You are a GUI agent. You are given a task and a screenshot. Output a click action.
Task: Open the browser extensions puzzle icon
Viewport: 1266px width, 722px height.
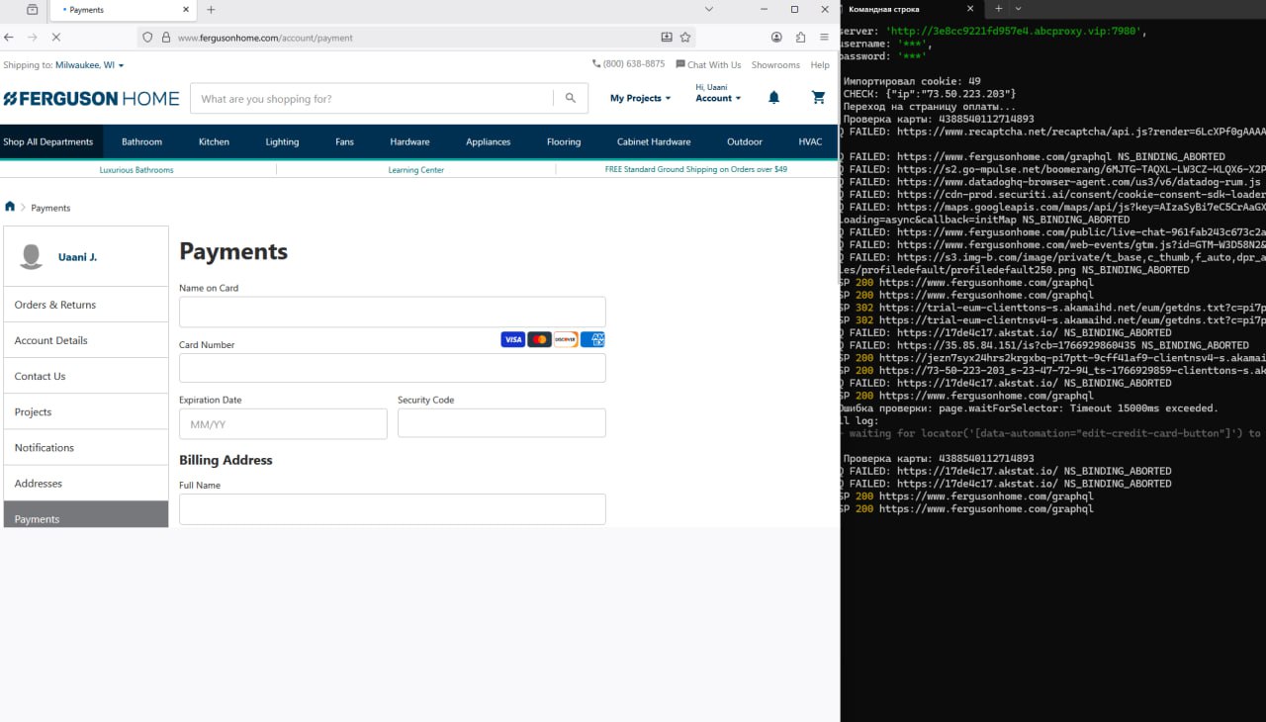click(800, 38)
